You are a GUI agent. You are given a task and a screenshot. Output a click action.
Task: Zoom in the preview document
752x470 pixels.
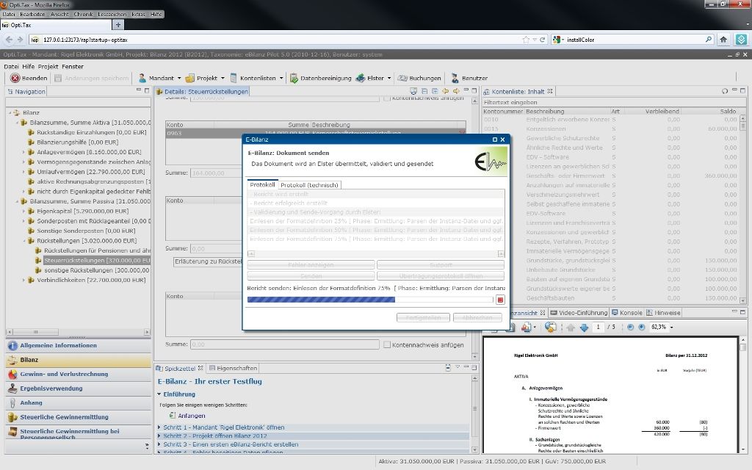(642, 327)
